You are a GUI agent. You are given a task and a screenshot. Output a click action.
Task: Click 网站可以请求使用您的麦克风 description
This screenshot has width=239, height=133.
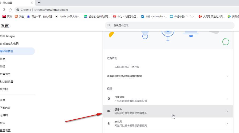(131, 126)
